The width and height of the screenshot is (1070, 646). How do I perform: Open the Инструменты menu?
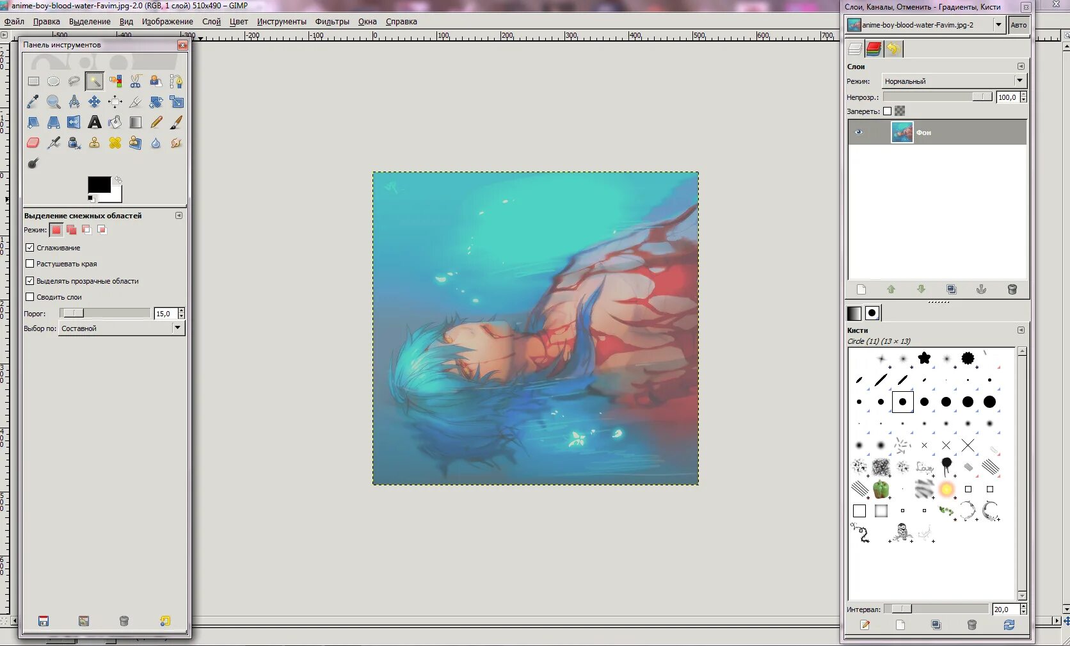(x=282, y=21)
